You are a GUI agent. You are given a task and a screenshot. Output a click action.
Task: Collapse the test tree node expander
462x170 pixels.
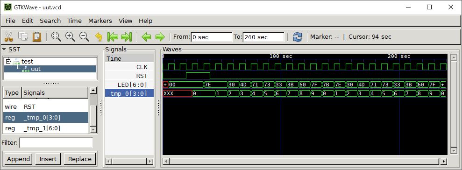pos(8,61)
